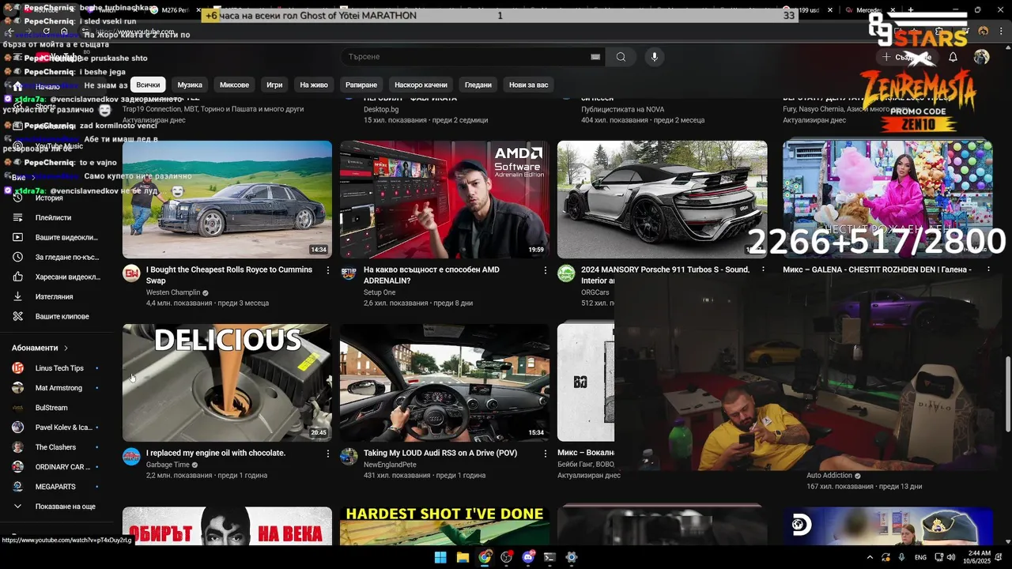Screen dimensions: 1012x569
Task: Click the YouTube search magnifier button
Action: (x=621, y=57)
